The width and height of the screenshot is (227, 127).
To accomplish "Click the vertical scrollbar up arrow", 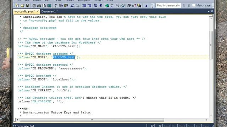I will [211, 19].
